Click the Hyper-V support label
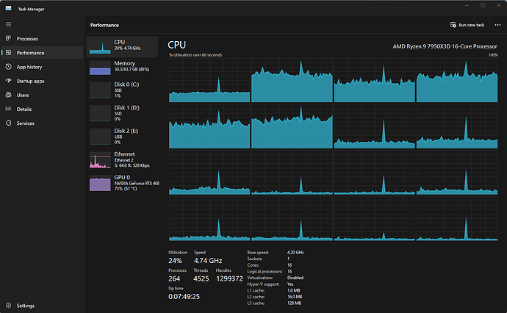 263,284
